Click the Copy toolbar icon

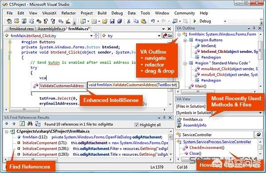point(136,21)
